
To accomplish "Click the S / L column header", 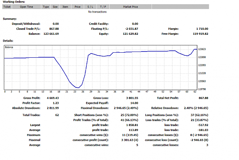I will [90, 7].
